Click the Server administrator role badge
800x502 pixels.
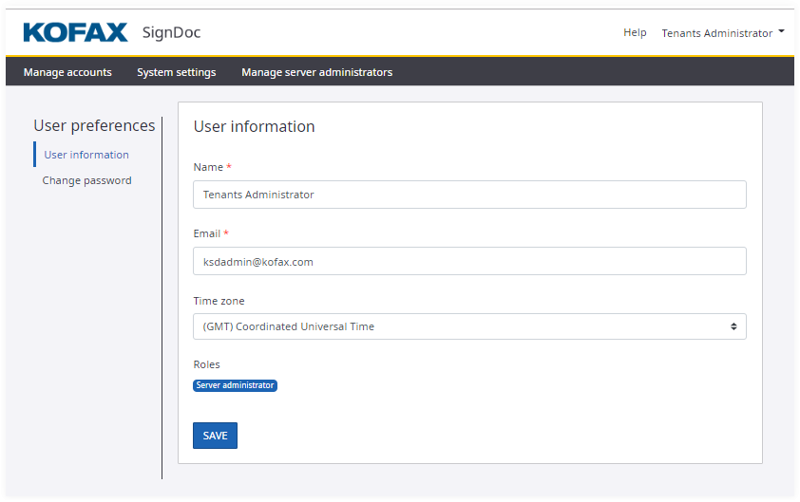(x=235, y=385)
